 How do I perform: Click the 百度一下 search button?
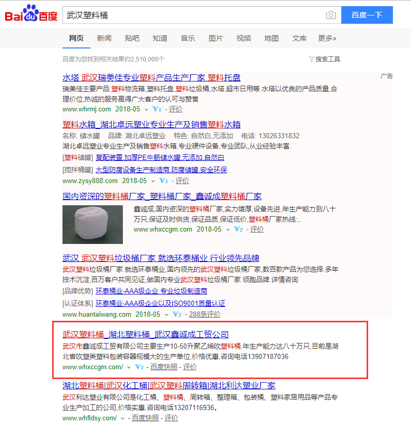[367, 15]
